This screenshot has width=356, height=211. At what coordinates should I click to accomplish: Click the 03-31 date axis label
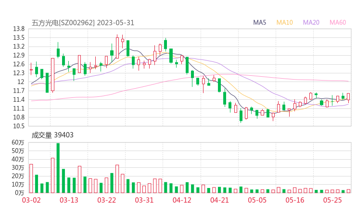tap(144, 200)
